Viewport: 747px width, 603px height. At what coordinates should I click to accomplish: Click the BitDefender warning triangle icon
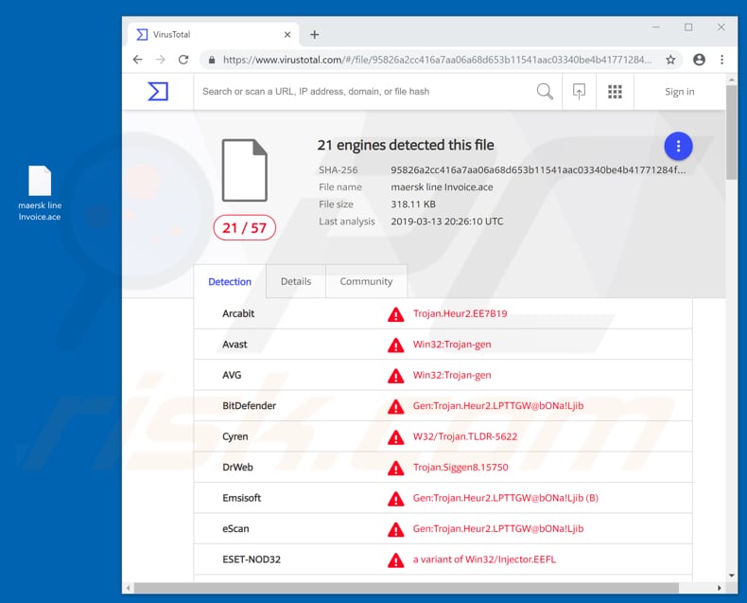click(x=395, y=406)
